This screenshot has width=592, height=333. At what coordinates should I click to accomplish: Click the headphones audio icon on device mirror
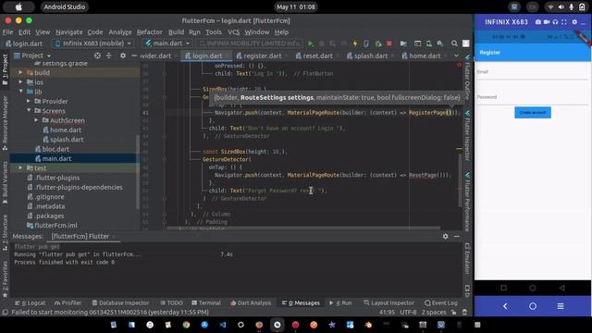click(555, 22)
